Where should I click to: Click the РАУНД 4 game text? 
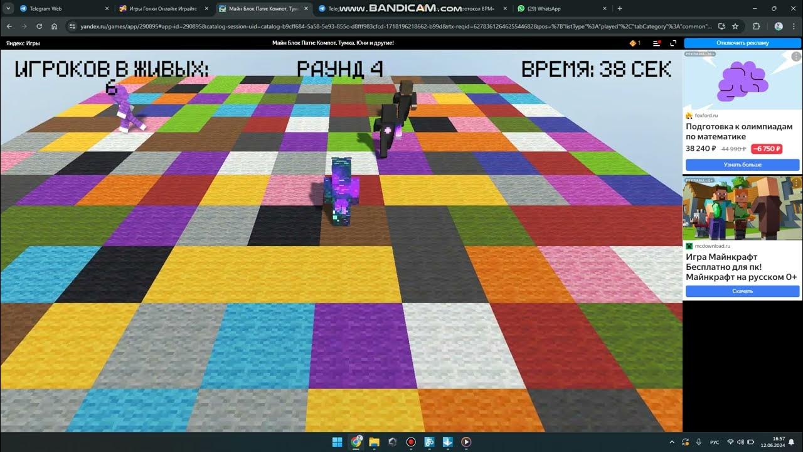339,69
